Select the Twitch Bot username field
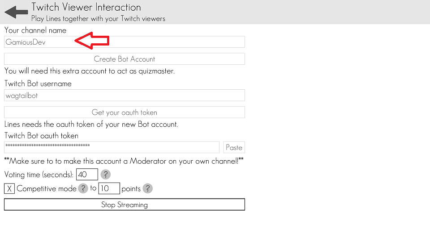 (125, 95)
